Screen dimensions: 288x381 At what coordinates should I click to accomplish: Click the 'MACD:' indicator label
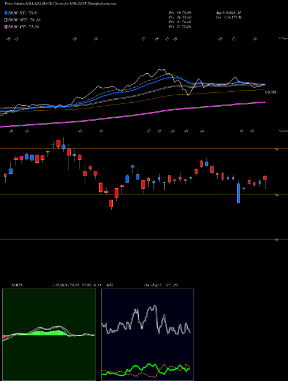tap(17, 285)
